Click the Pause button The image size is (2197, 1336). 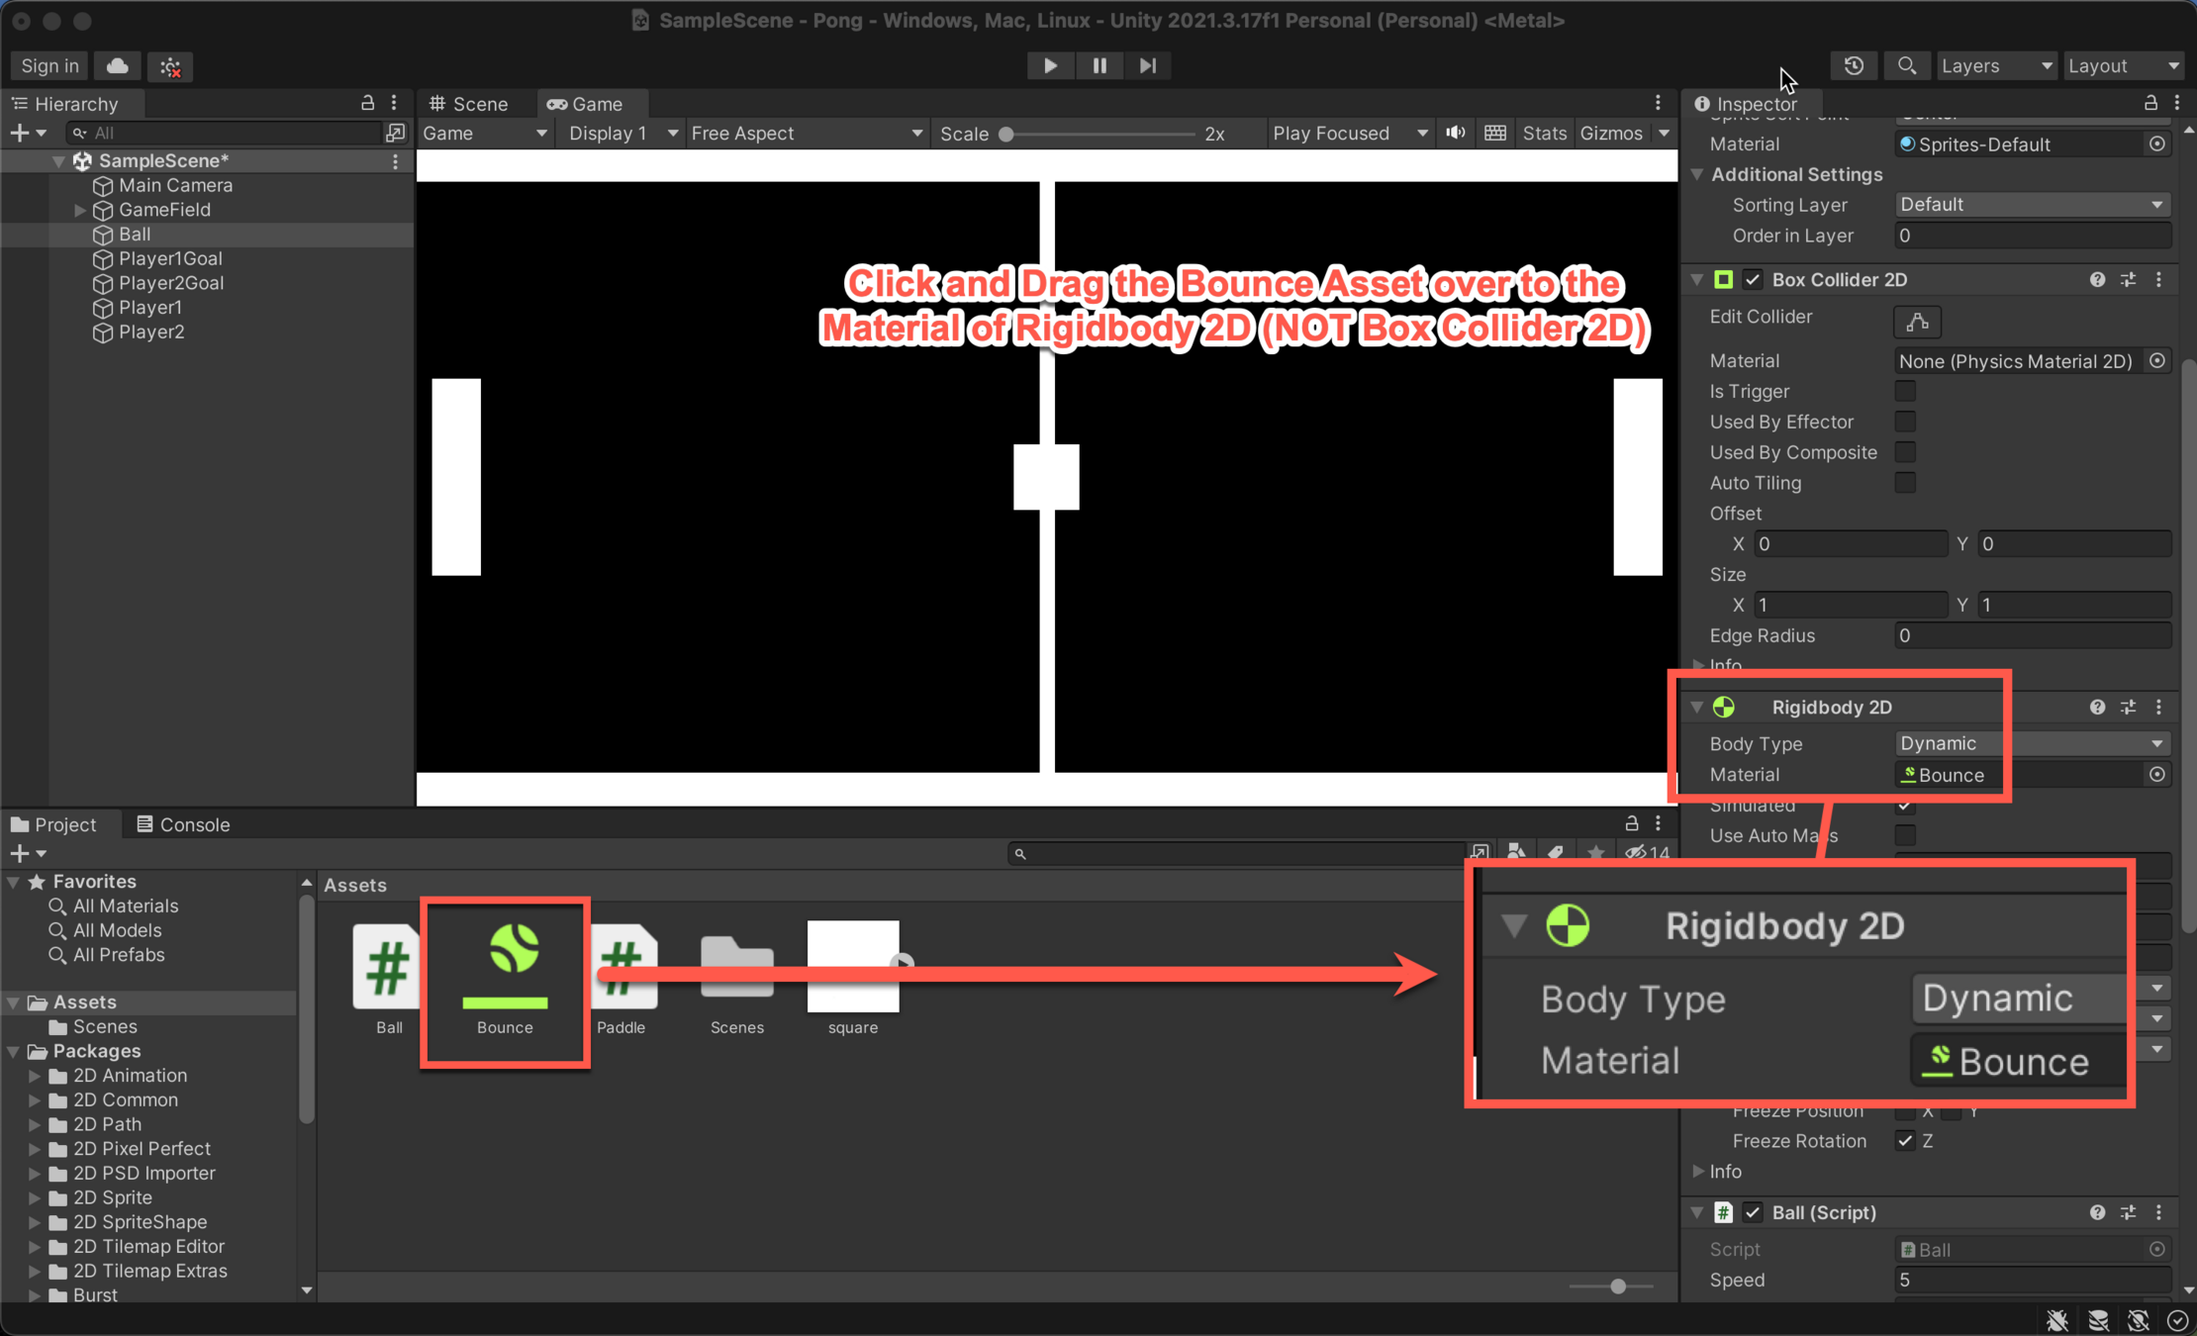[x=1098, y=65]
